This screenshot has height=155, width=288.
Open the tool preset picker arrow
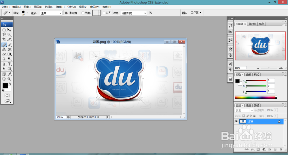click(10, 13)
